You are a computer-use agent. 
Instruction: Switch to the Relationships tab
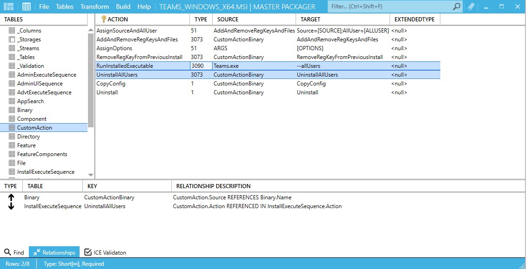click(x=54, y=252)
